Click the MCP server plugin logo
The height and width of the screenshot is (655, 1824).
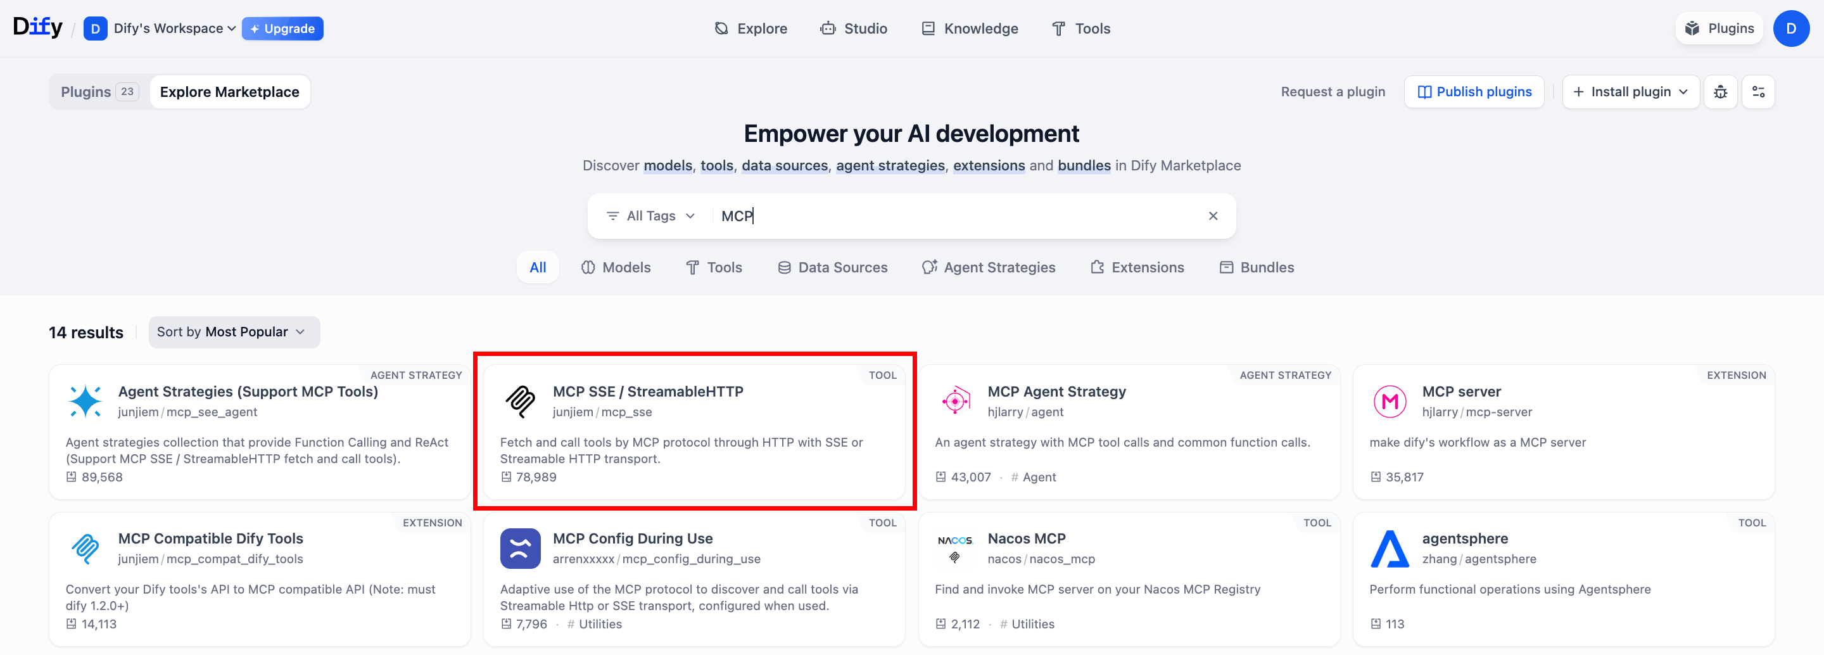[1390, 402]
